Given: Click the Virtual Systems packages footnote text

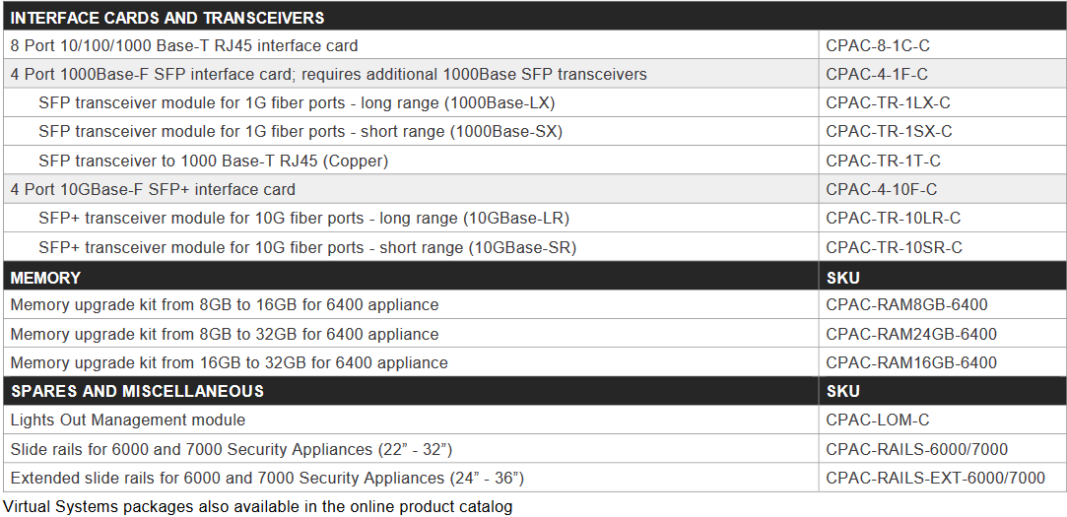Looking at the screenshot, I should (x=258, y=507).
